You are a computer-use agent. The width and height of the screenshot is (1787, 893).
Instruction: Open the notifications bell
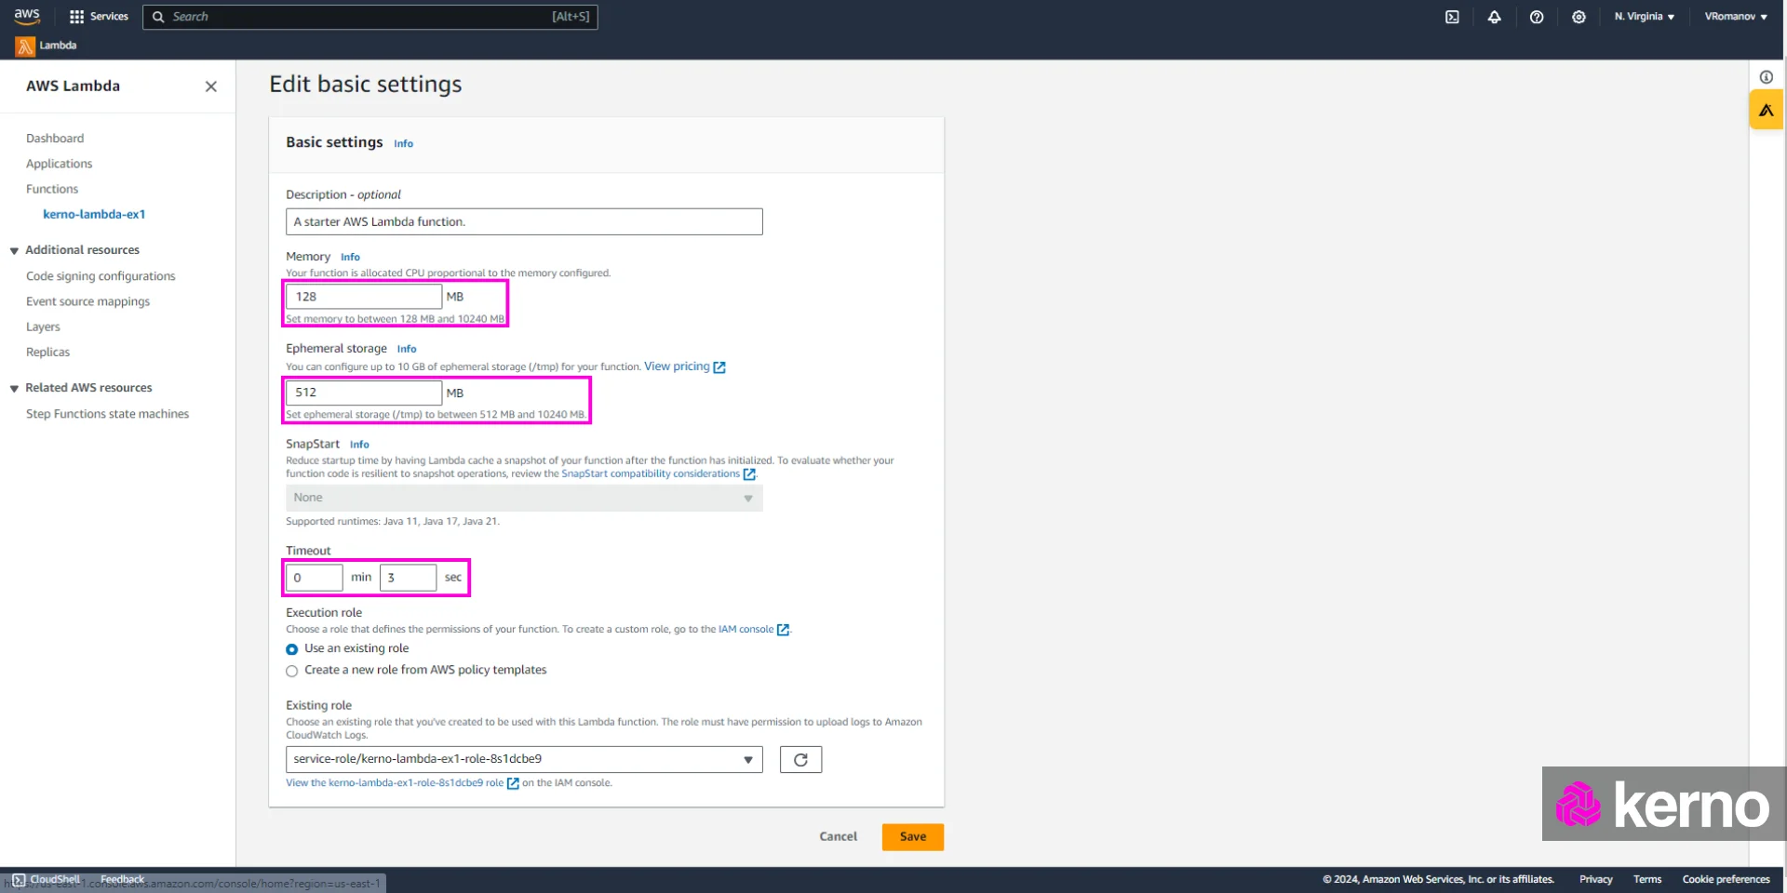(1494, 17)
